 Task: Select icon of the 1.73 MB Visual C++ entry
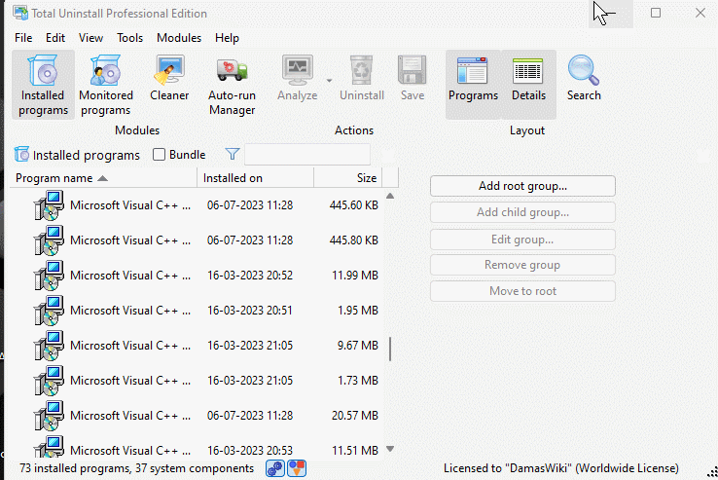coord(49,381)
